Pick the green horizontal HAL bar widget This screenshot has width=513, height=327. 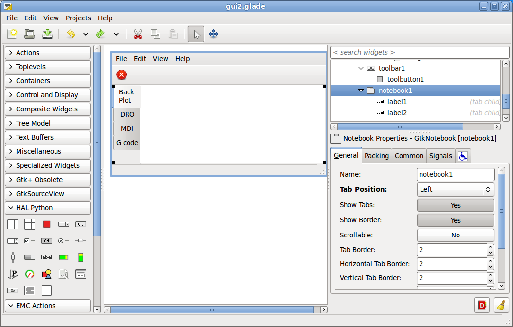(x=64, y=258)
